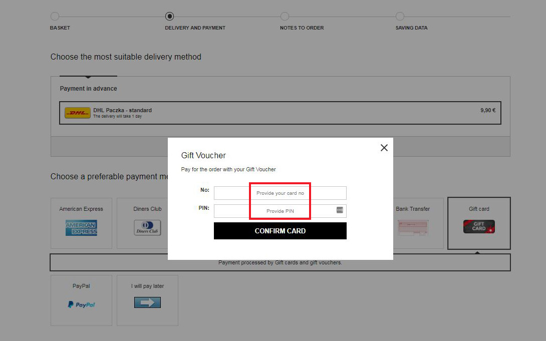Choose the PayPal logo
The image size is (546, 341).
(x=81, y=304)
